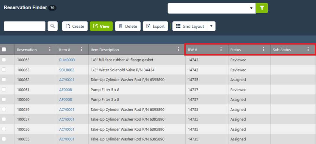Open ACY0001 link for reservation 100055

[x=67, y=139]
